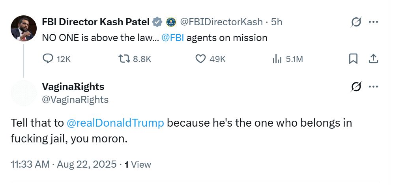Click the Grok icon on Kash Patel tweet
Viewport: 393px width, 185px height.
tap(356, 22)
